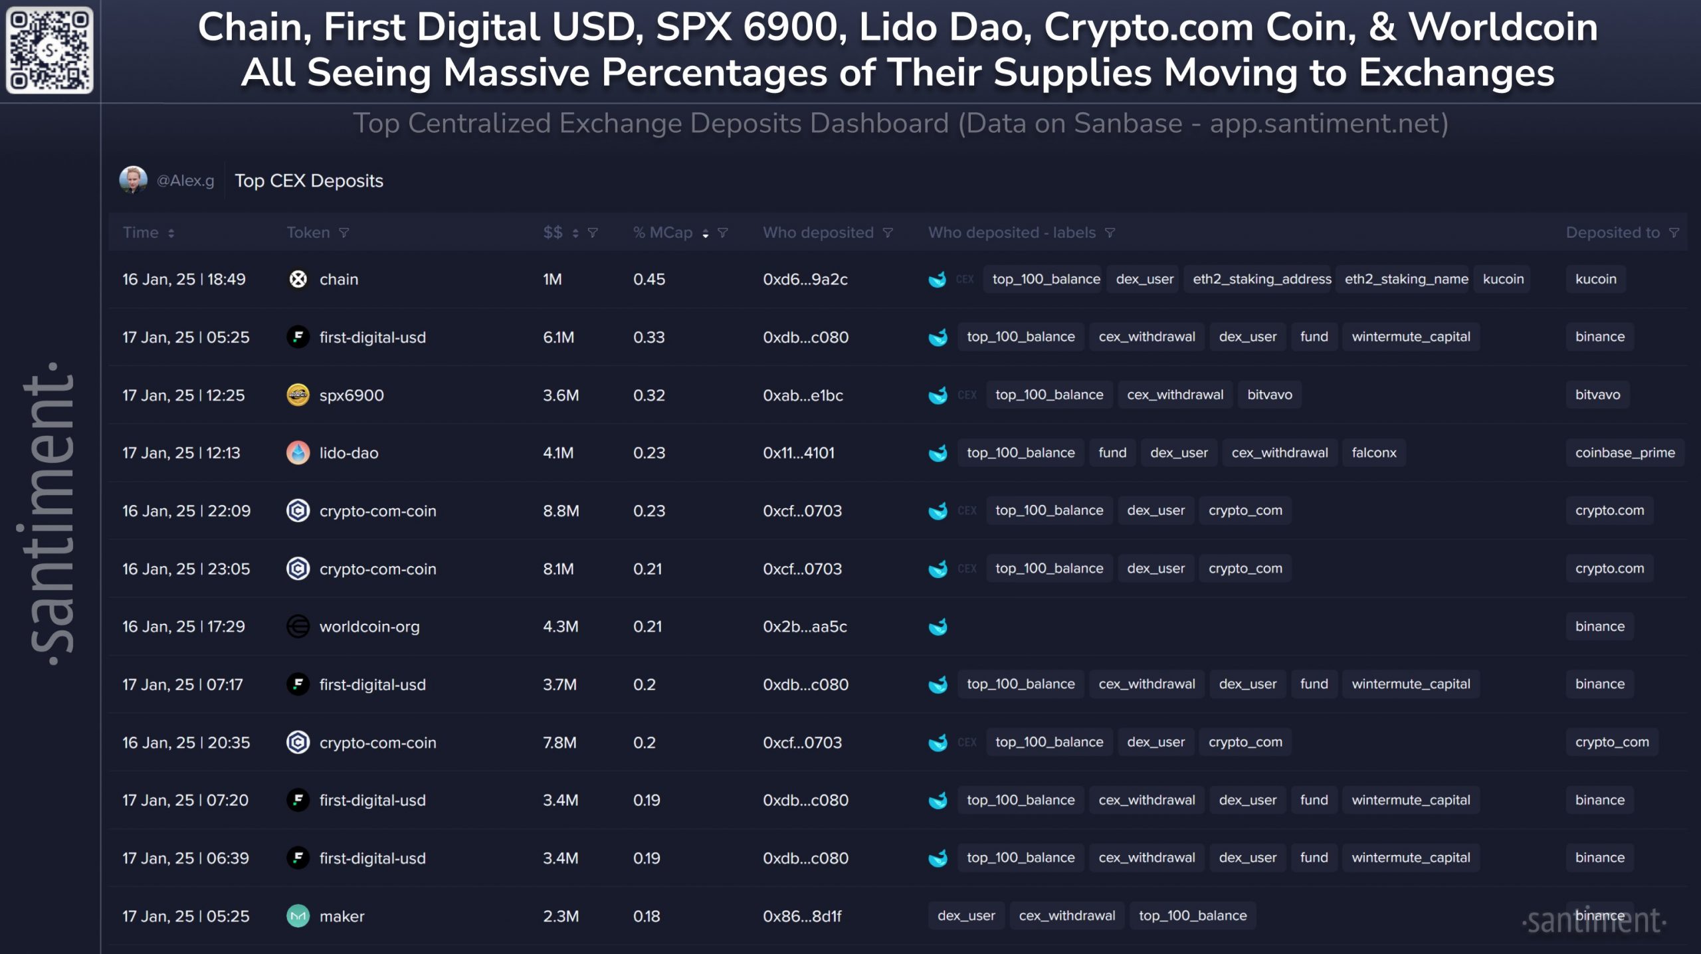This screenshot has height=954, width=1701.
Task: Open the % MCap filter funnel
Action: pos(723,233)
